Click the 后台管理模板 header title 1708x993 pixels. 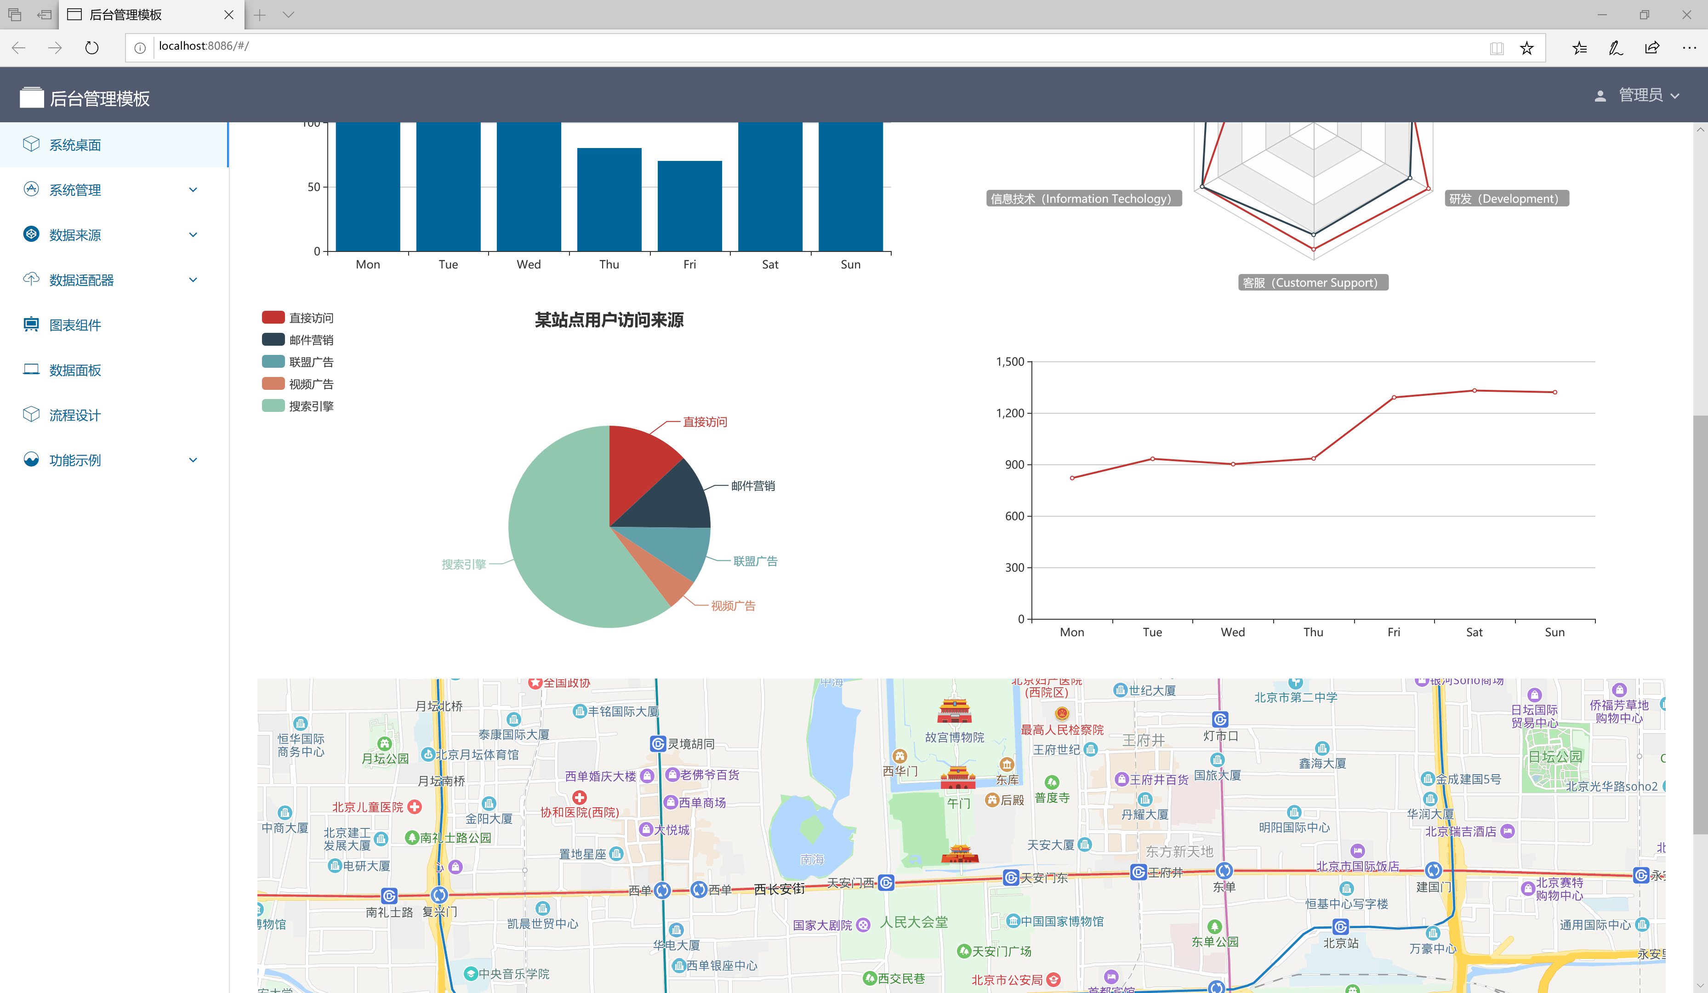coord(99,99)
